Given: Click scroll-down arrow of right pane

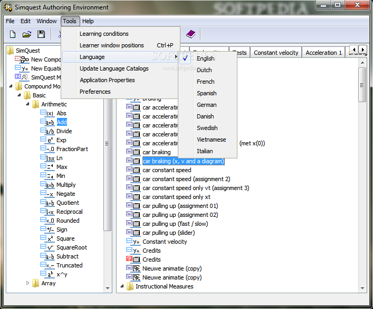Looking at the screenshot, I should (362, 288).
